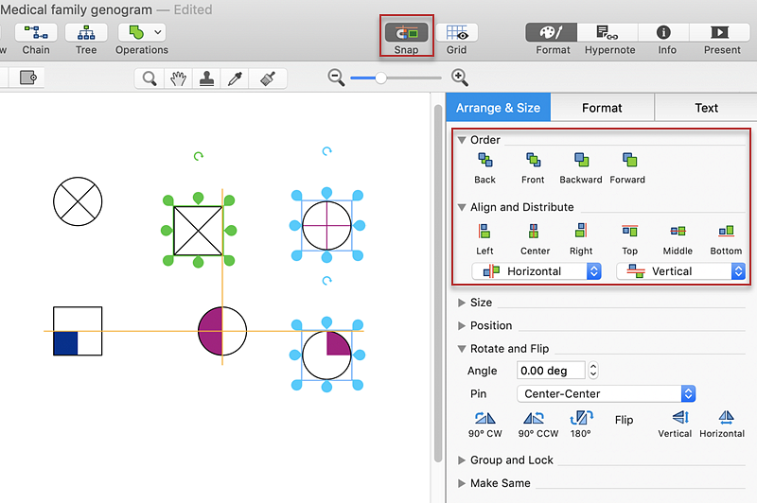Switch to the Format tab
Viewport: 757px width, 503px height.
coord(602,108)
